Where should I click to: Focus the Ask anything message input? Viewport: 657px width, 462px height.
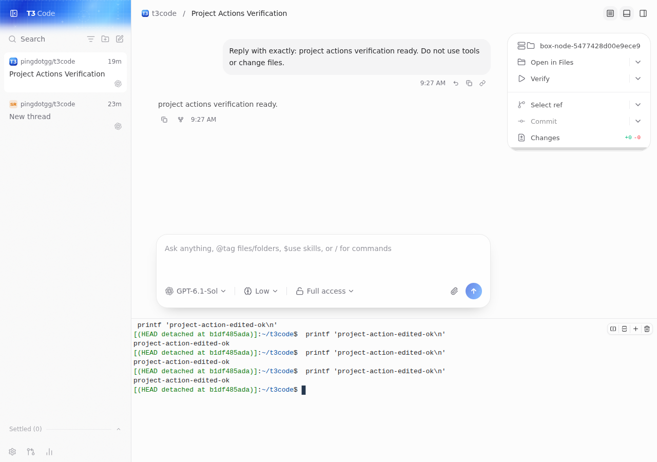click(323, 257)
